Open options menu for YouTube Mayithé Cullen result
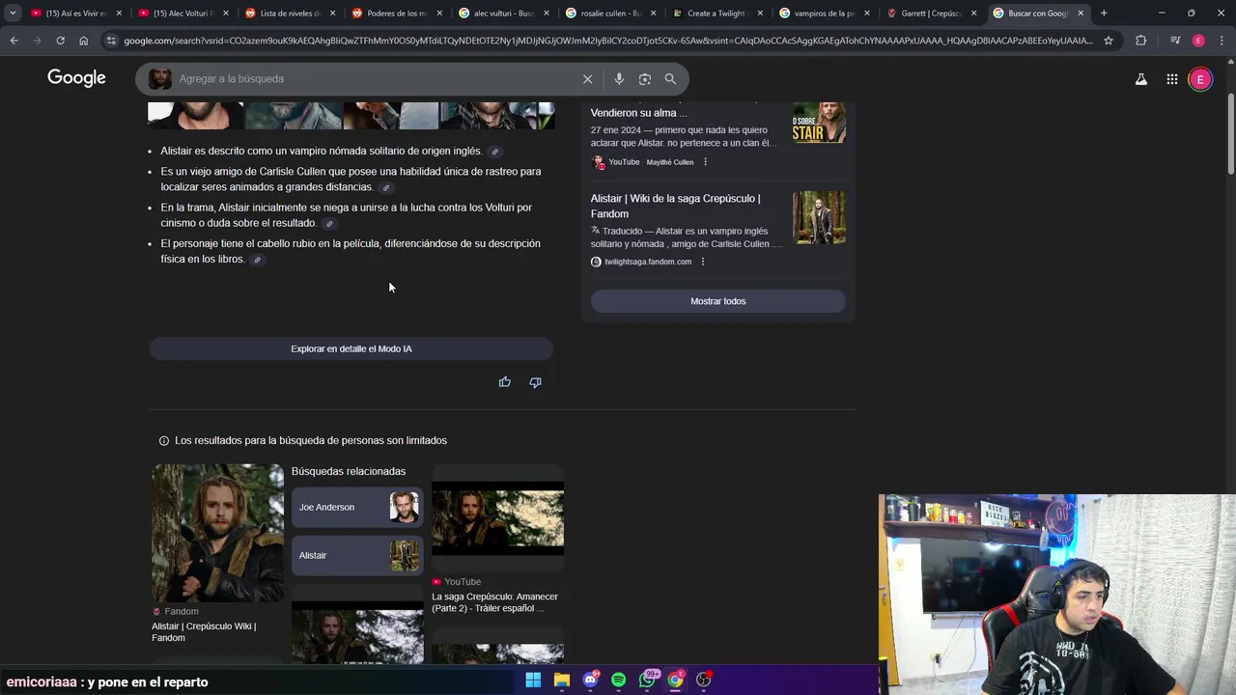The image size is (1236, 695). [x=705, y=162]
